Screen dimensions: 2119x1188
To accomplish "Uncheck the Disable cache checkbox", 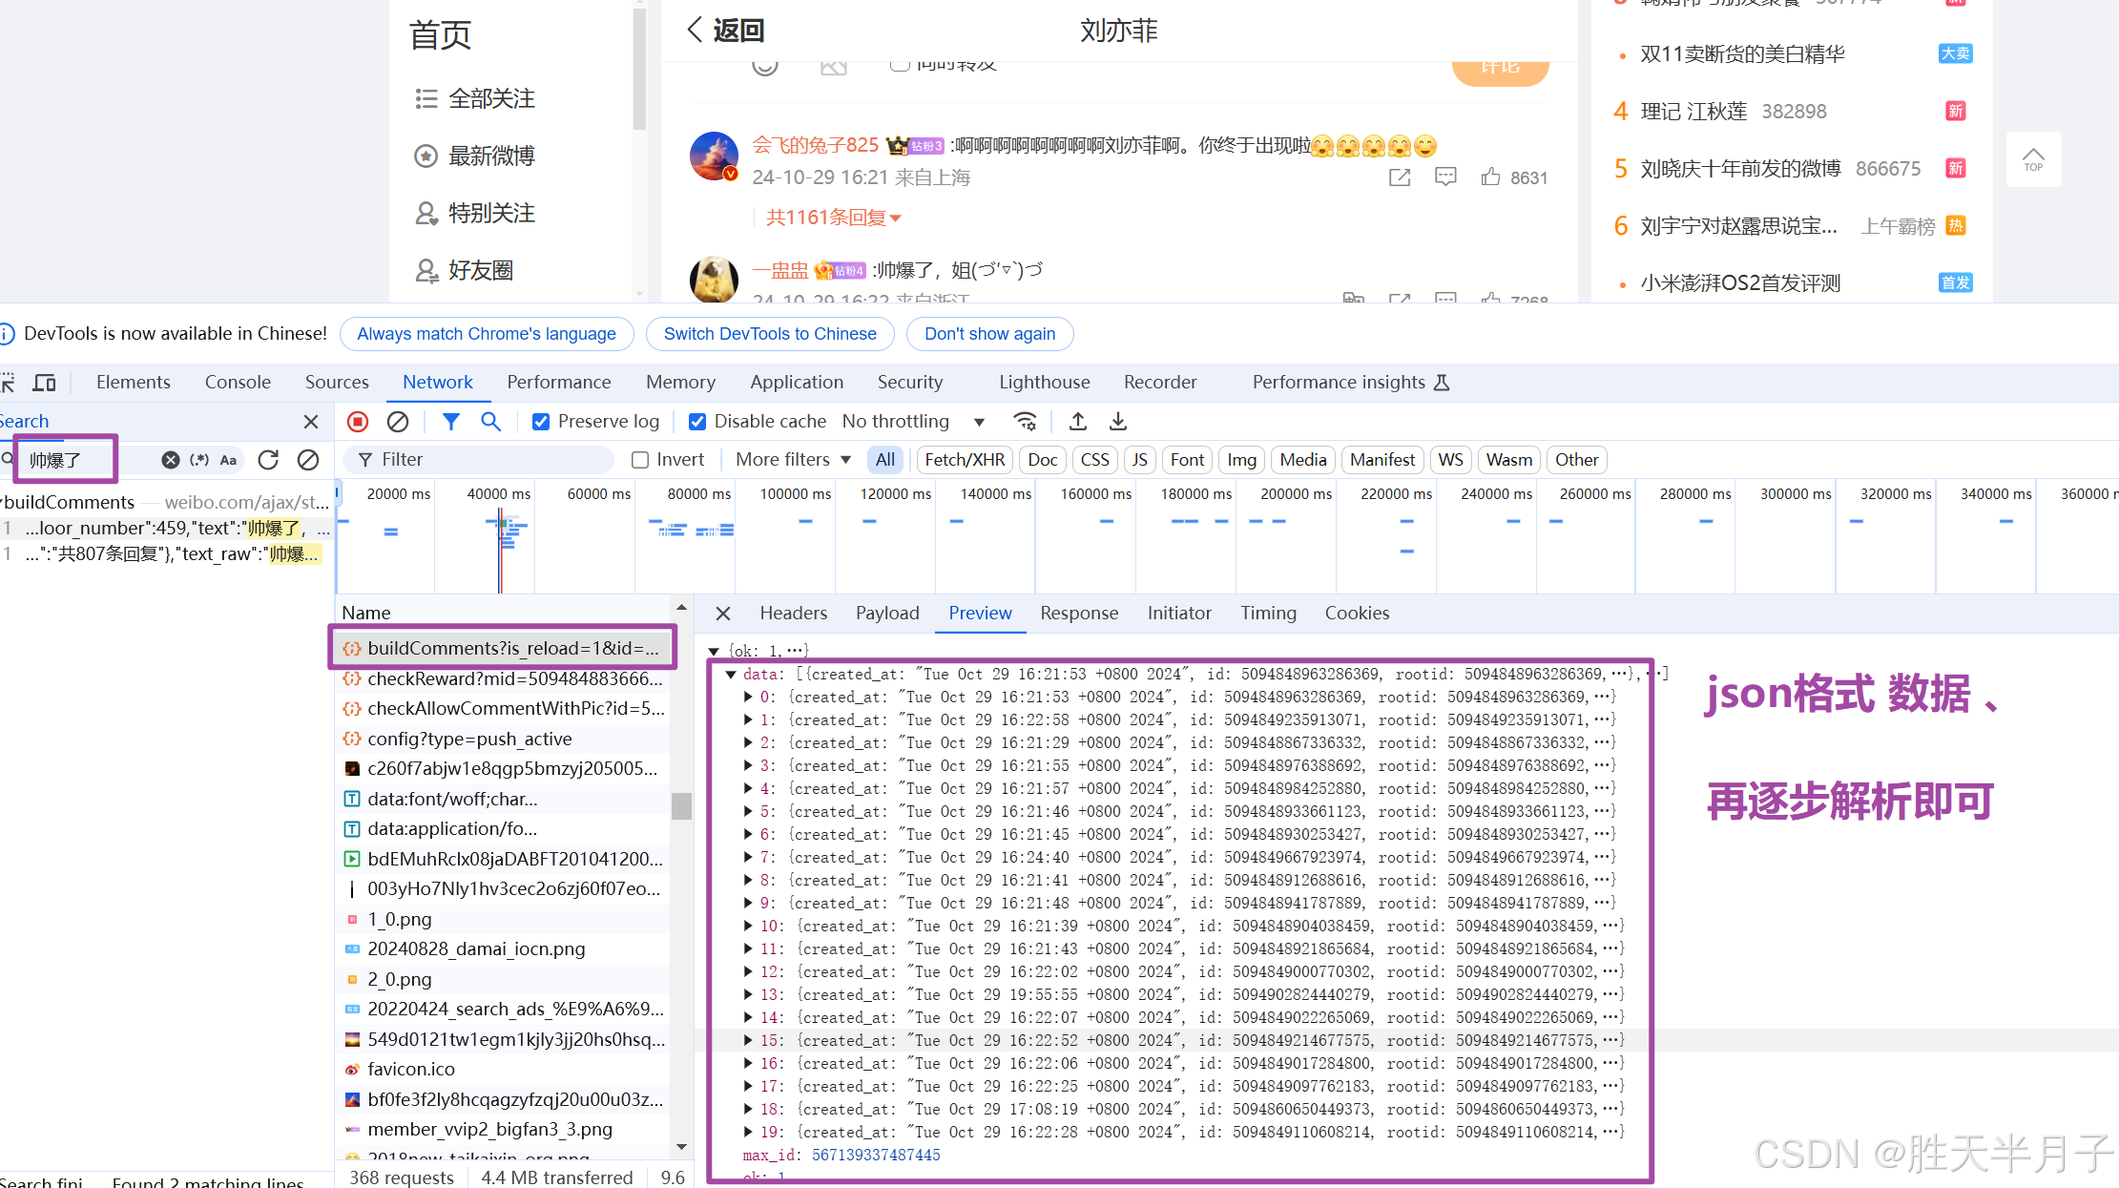I will [x=697, y=422].
